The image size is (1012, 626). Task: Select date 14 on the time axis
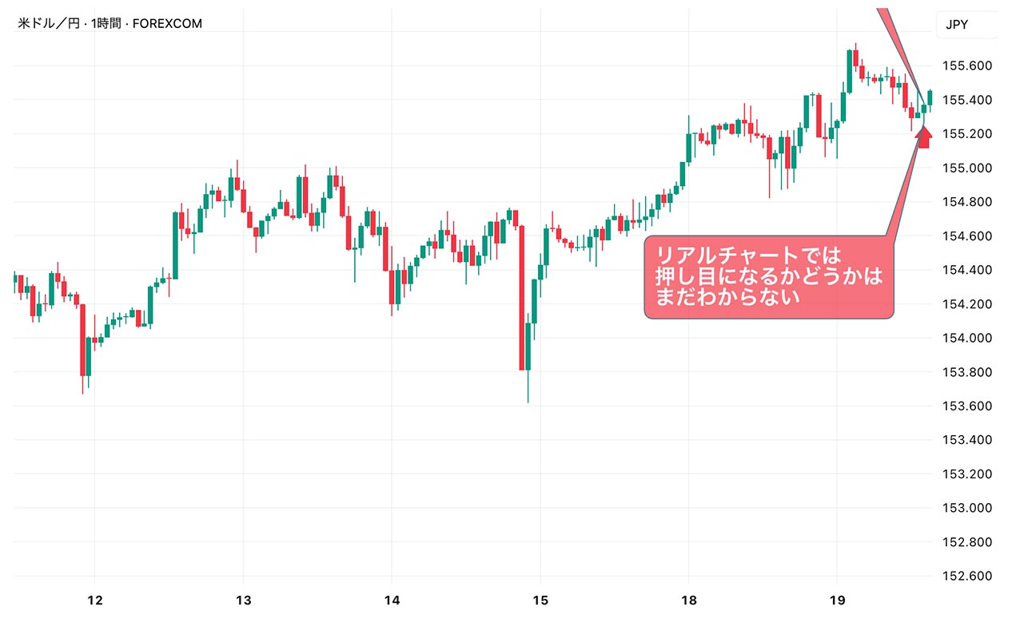(x=392, y=600)
